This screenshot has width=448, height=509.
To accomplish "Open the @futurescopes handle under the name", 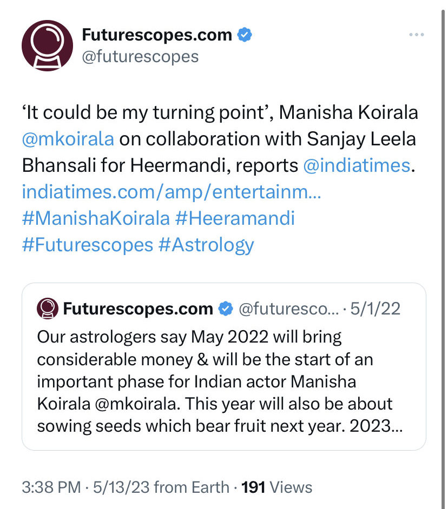I will coord(140,57).
